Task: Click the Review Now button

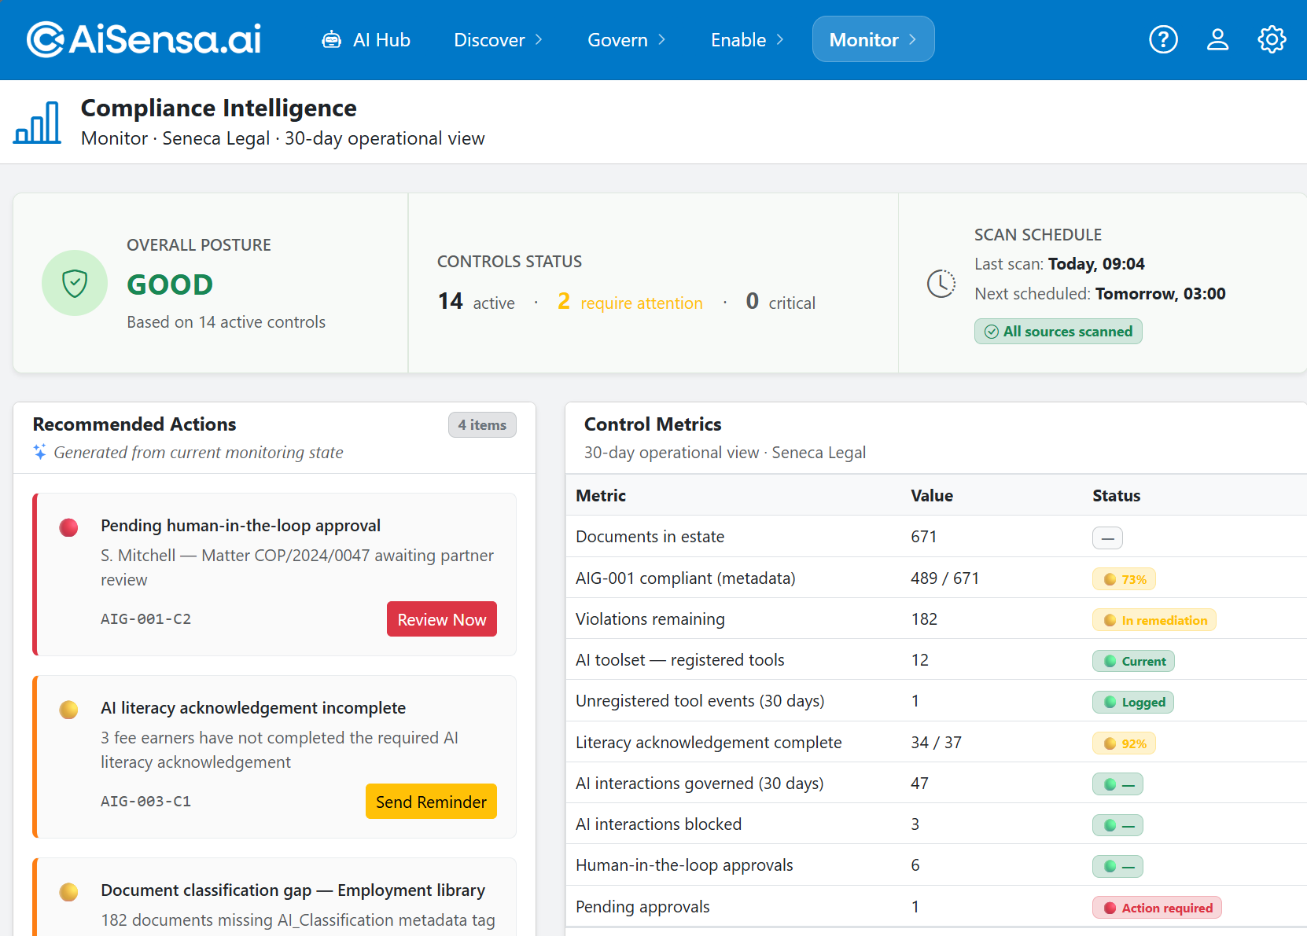Action: point(442,619)
